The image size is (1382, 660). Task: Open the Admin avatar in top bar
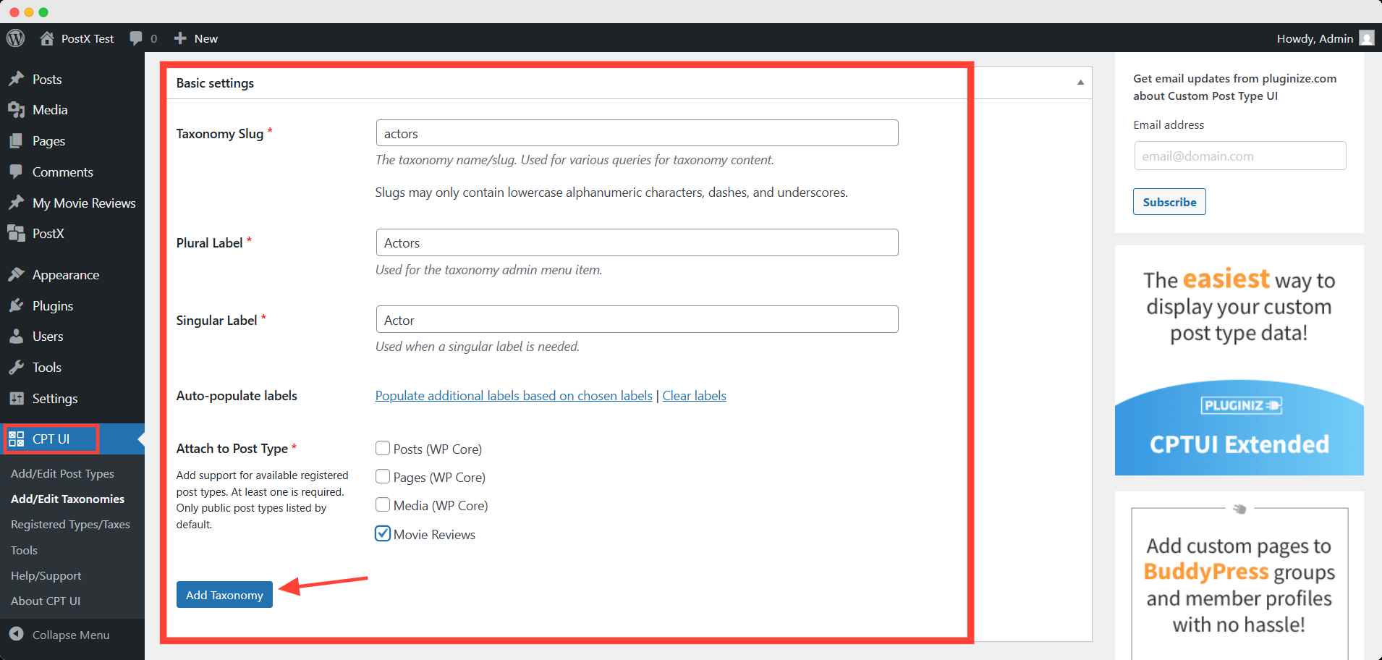pos(1367,38)
